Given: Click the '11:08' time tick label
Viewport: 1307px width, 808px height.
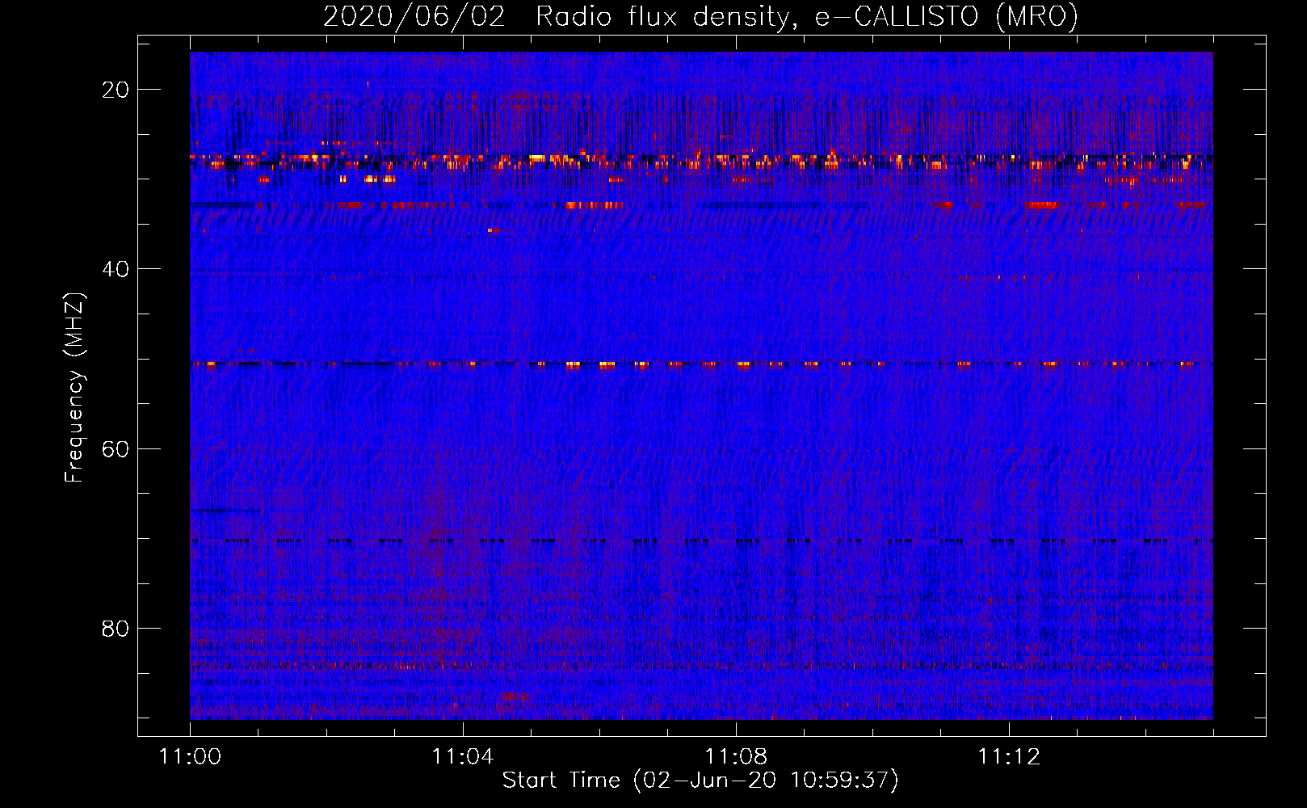Looking at the screenshot, I should coord(736,756).
